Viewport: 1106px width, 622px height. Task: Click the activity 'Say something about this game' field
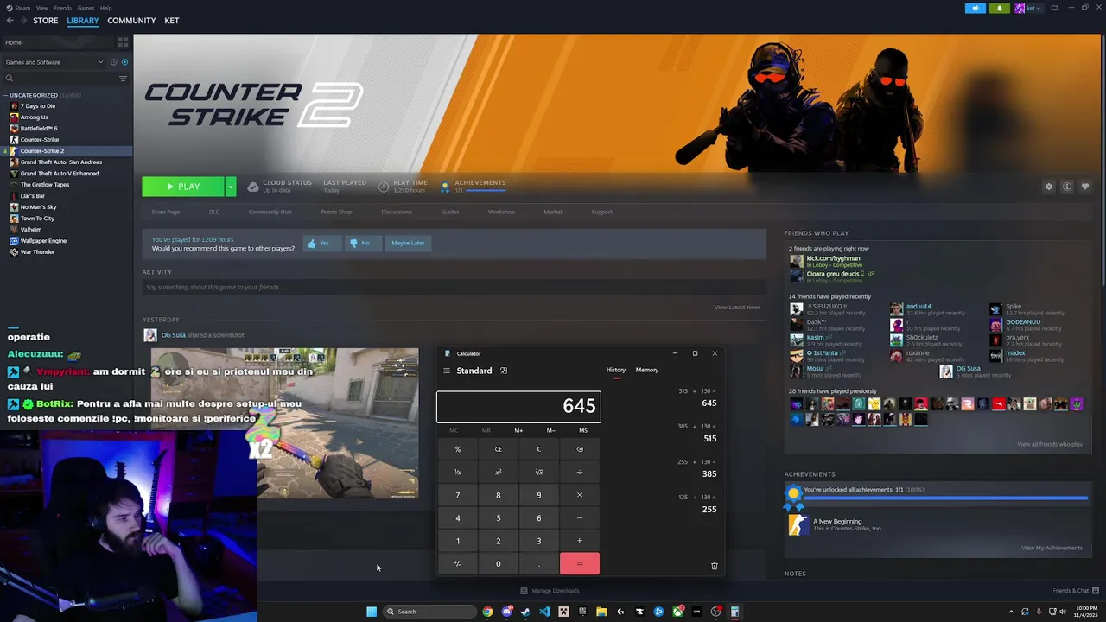454,287
